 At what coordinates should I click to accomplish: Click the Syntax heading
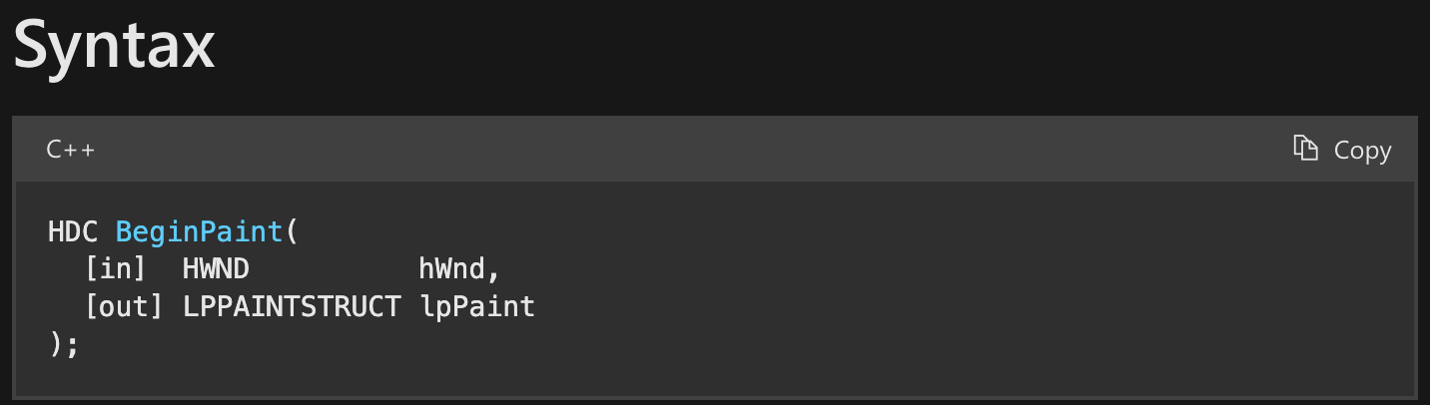(114, 45)
